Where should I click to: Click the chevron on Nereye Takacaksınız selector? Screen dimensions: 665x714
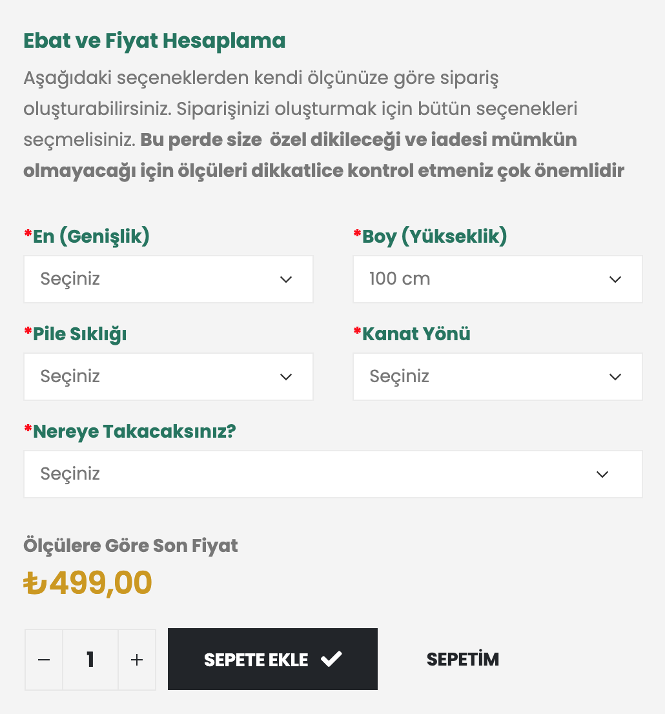coord(602,474)
